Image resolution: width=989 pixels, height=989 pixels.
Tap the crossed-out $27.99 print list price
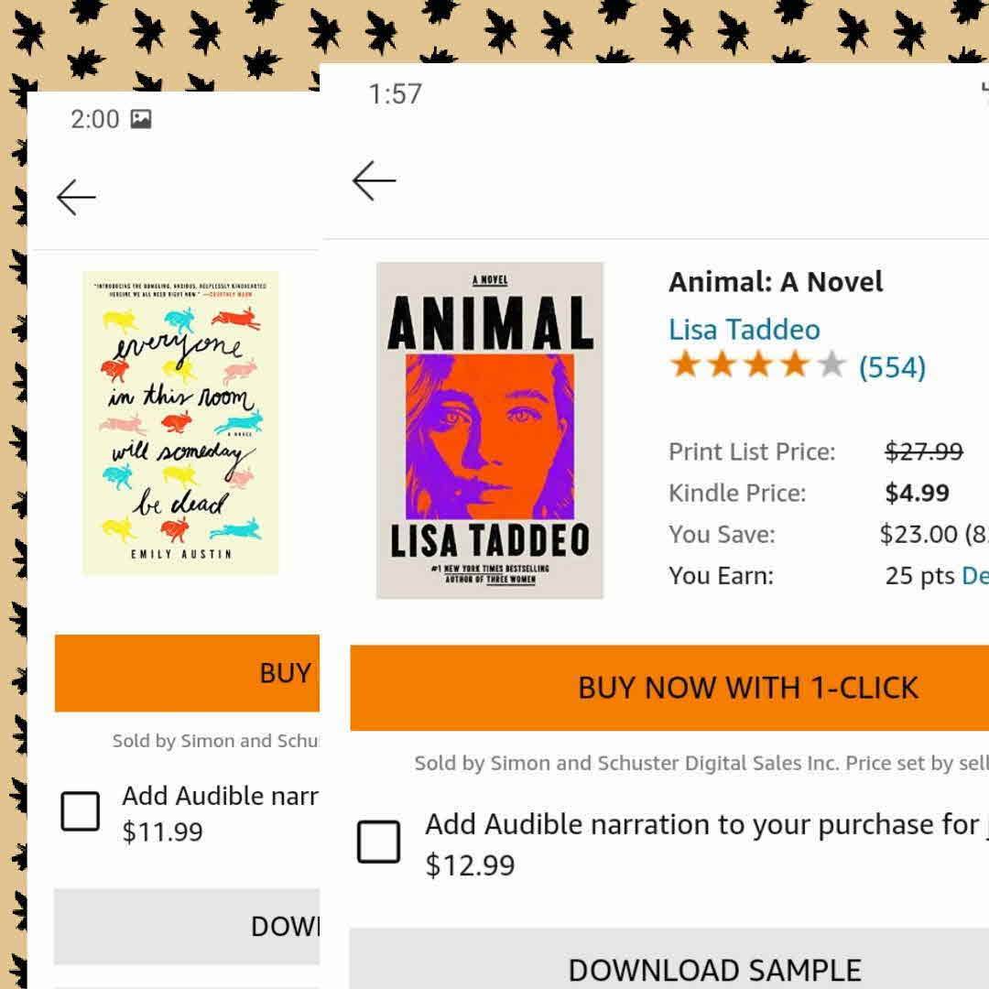[x=923, y=451]
